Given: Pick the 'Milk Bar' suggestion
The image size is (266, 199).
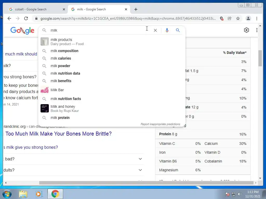Looking at the screenshot, I should click(112, 90).
